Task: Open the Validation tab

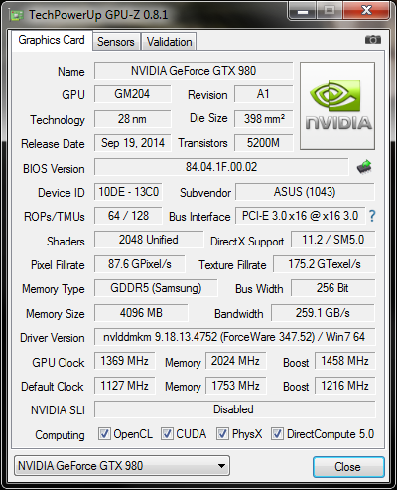Action: coord(169,42)
